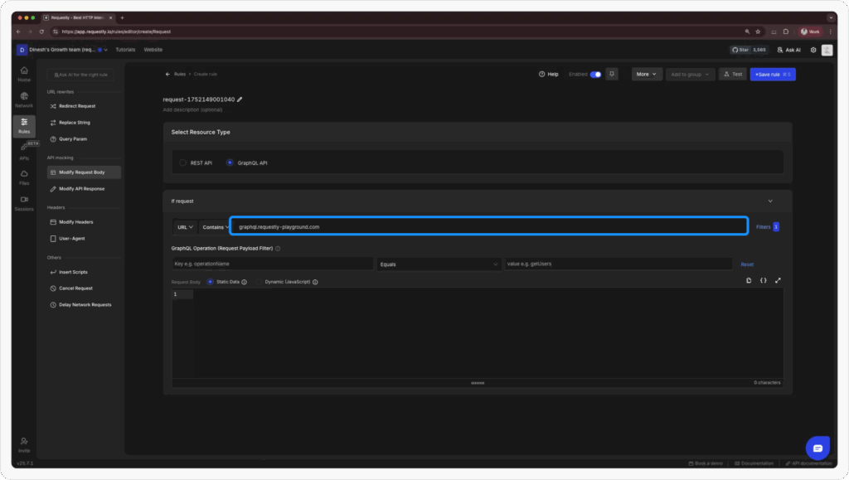Click the Rules breadcrumb link

click(x=180, y=74)
